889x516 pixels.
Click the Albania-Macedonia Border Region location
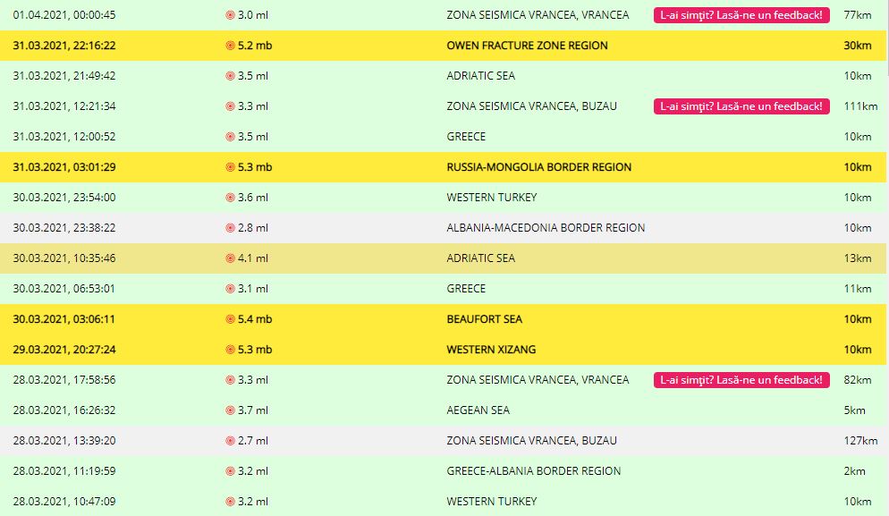click(x=546, y=228)
